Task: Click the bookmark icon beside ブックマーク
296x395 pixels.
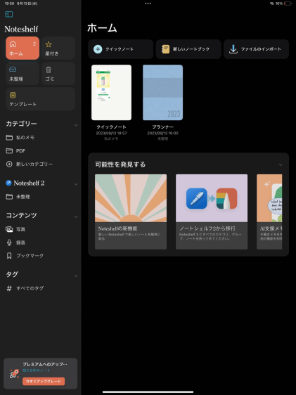Action: point(9,256)
